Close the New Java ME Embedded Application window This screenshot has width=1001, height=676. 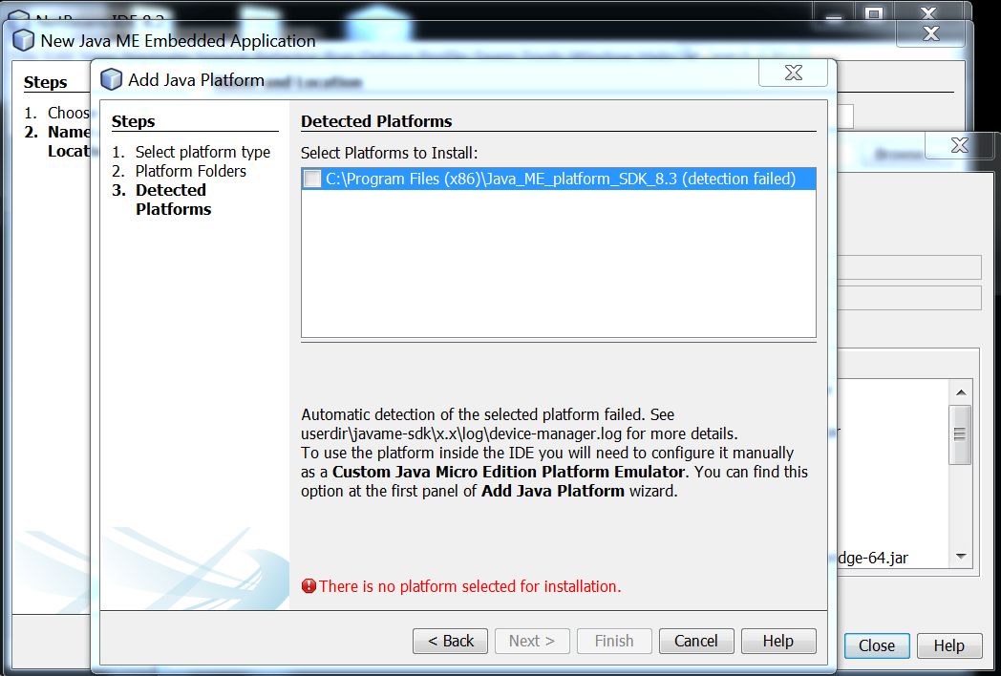click(x=930, y=33)
